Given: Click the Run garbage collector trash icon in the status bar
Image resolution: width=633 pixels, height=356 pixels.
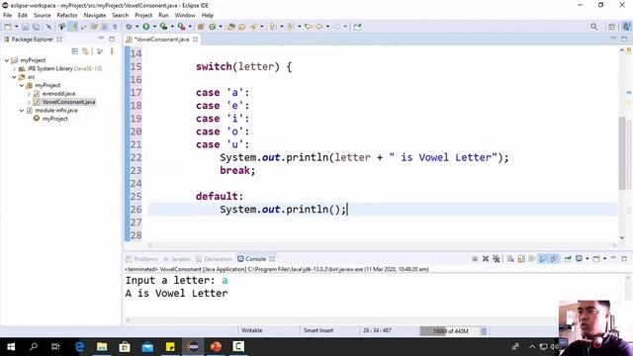Looking at the screenshot, I should tap(484, 331).
